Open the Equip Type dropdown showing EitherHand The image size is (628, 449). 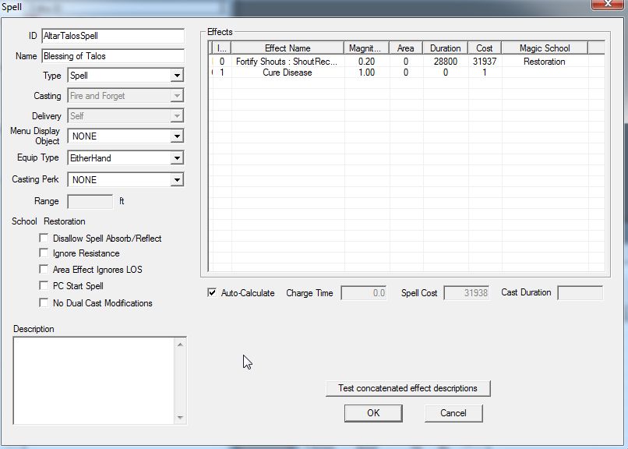(125, 157)
